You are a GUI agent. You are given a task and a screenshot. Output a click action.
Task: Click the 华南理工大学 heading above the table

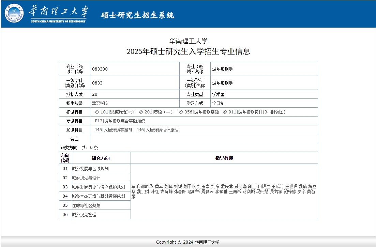189,41
